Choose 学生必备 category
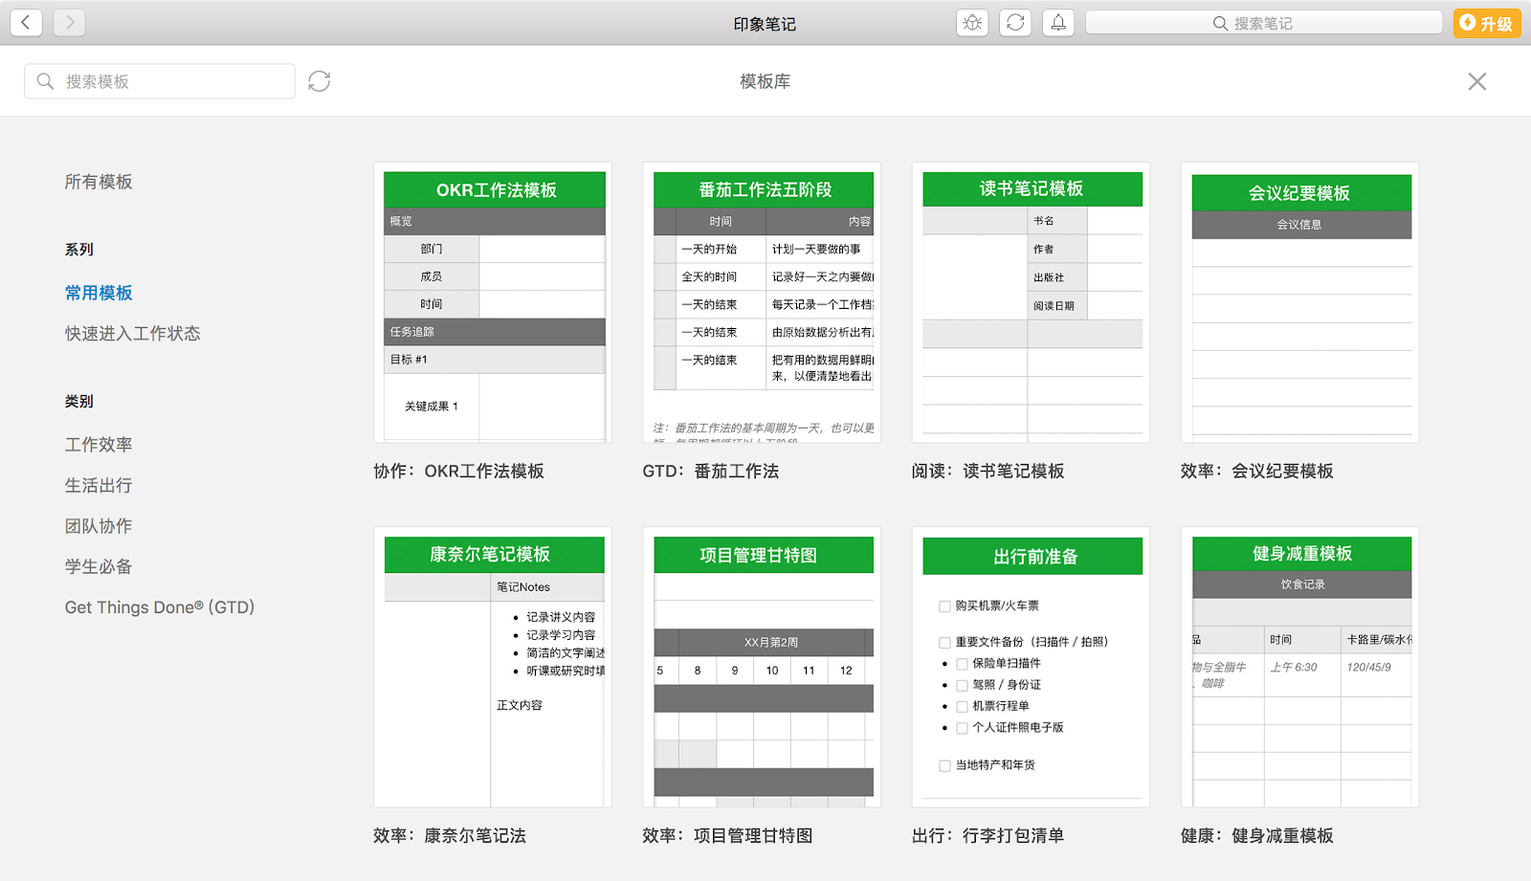Viewport: 1531px width, 881px height. pos(99,567)
